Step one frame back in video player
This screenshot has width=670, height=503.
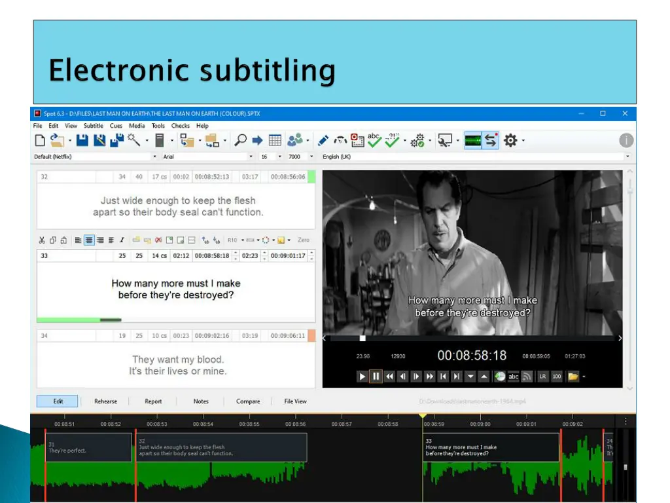tap(402, 377)
